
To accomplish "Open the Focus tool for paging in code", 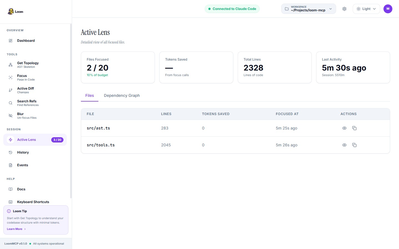I will [26, 77].
